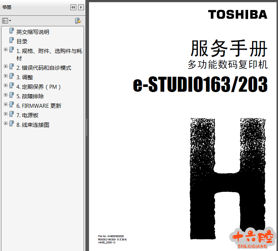This screenshot has height=251, width=278.
Task: Click bookmark icon beside 目录
Action: [x=12, y=41]
